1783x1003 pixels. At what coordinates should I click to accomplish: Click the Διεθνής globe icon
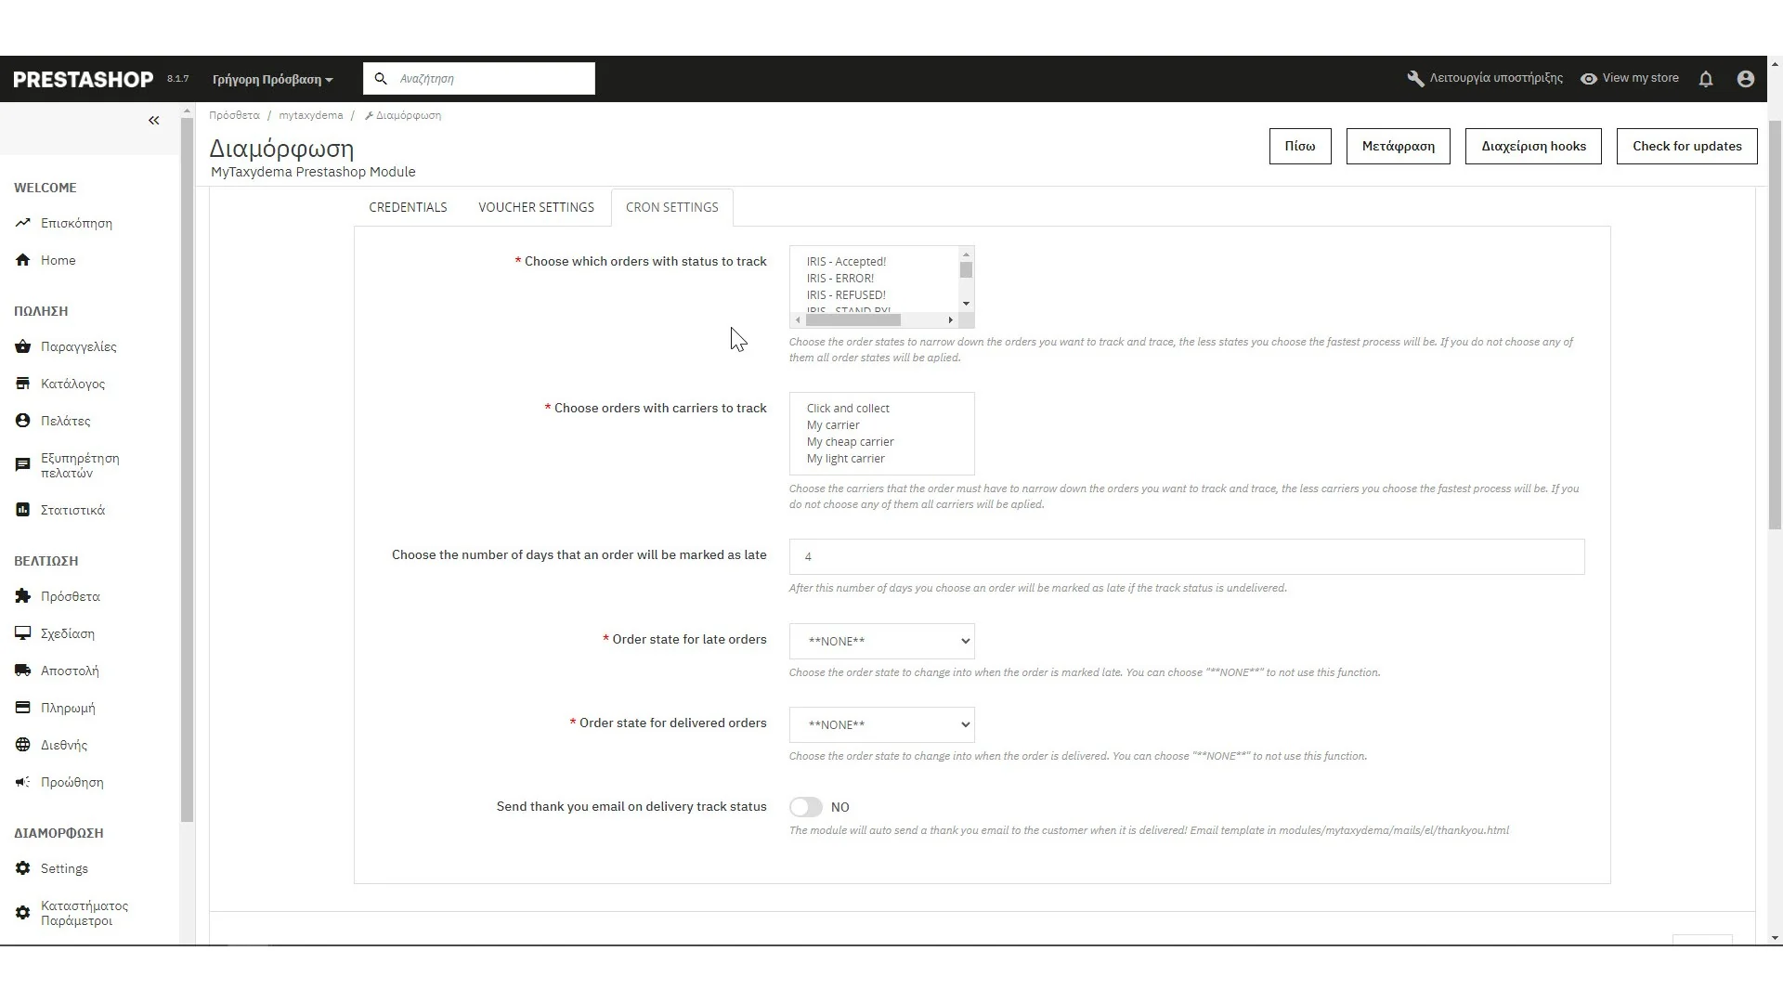point(23,745)
